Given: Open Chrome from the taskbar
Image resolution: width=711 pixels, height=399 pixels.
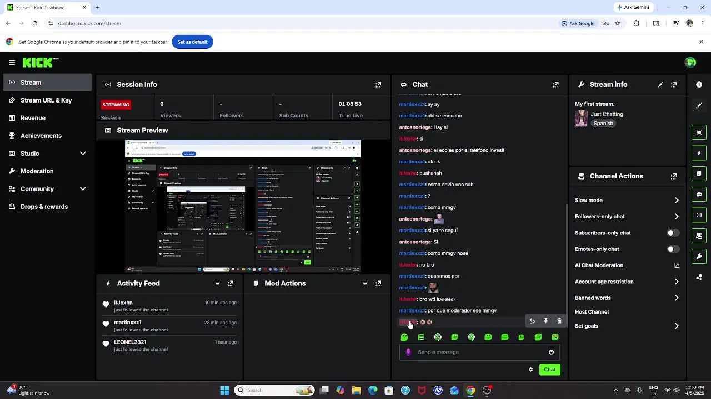Looking at the screenshot, I should (470, 390).
